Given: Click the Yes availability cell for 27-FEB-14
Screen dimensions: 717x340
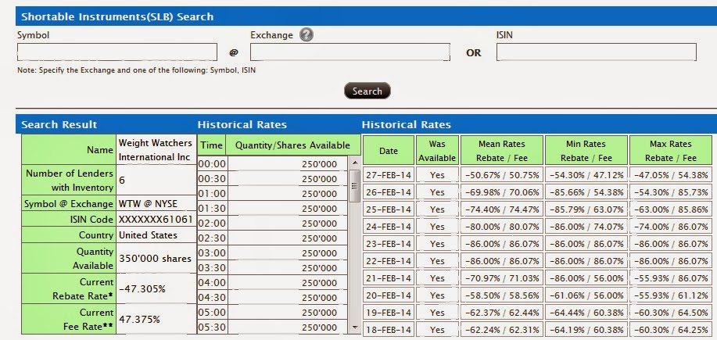Looking at the screenshot, I should [x=437, y=175].
